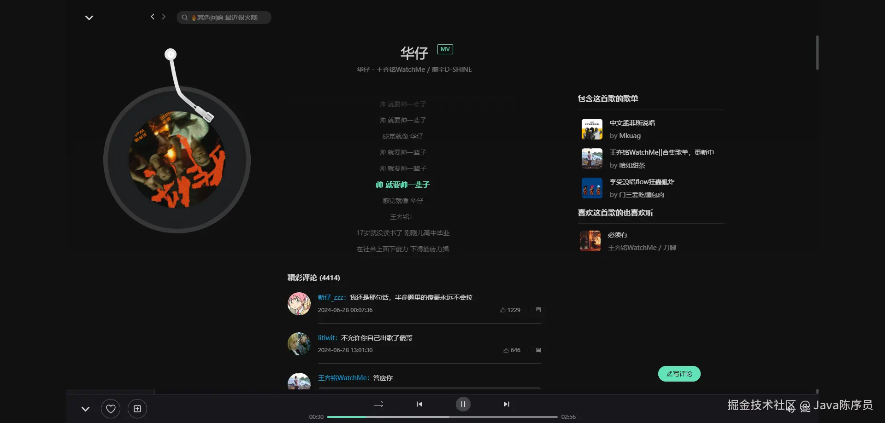Click lyric line 在社会上面下傻力 下得筋疲力竭
The image size is (885, 423).
pos(402,249)
